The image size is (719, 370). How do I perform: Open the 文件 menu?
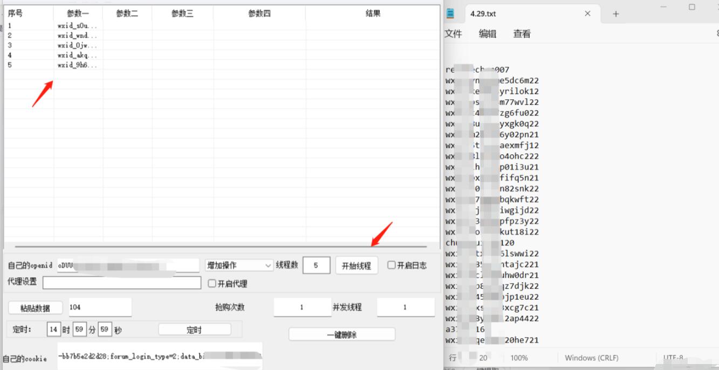point(453,34)
